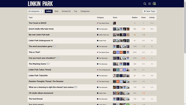186x105 pixels.
Task: Click 16h activity in Linkin Park Tattoo/Ink row
Action: 152,76
